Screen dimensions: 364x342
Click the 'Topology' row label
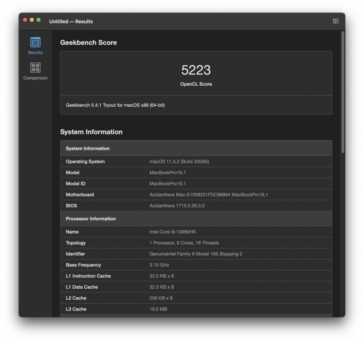(x=76, y=243)
